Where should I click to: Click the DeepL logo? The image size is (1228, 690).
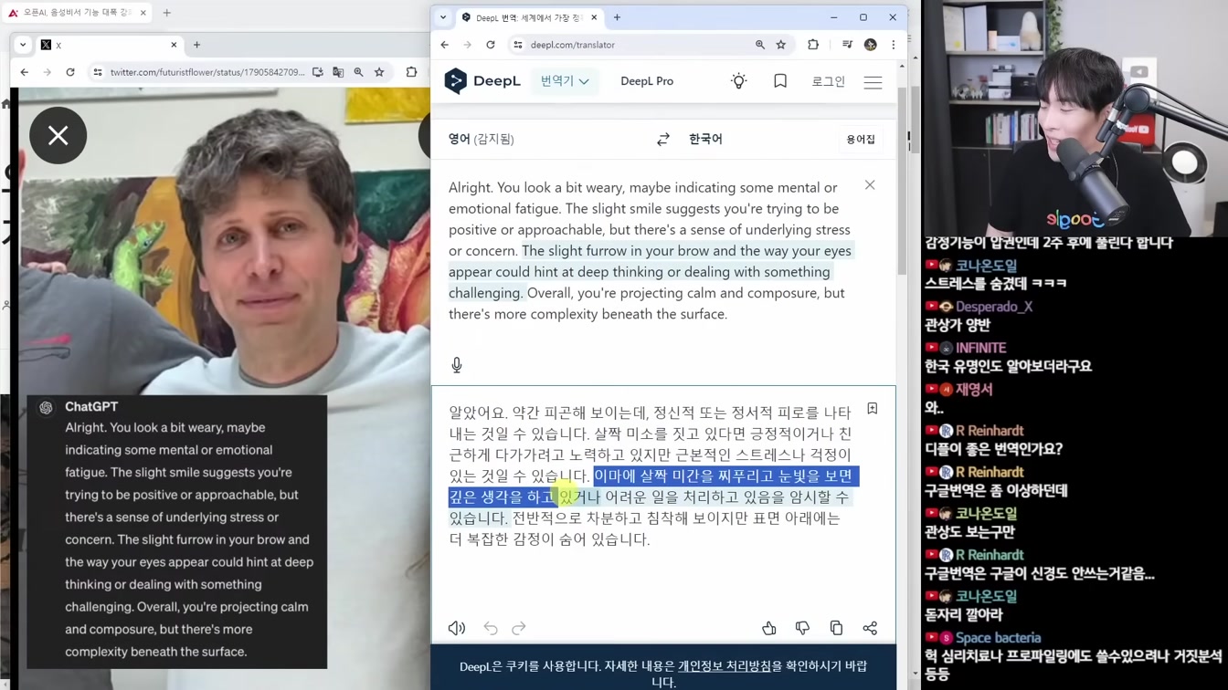coord(482,81)
